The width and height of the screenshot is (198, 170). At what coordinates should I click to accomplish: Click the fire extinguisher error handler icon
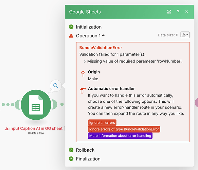tap(83, 90)
